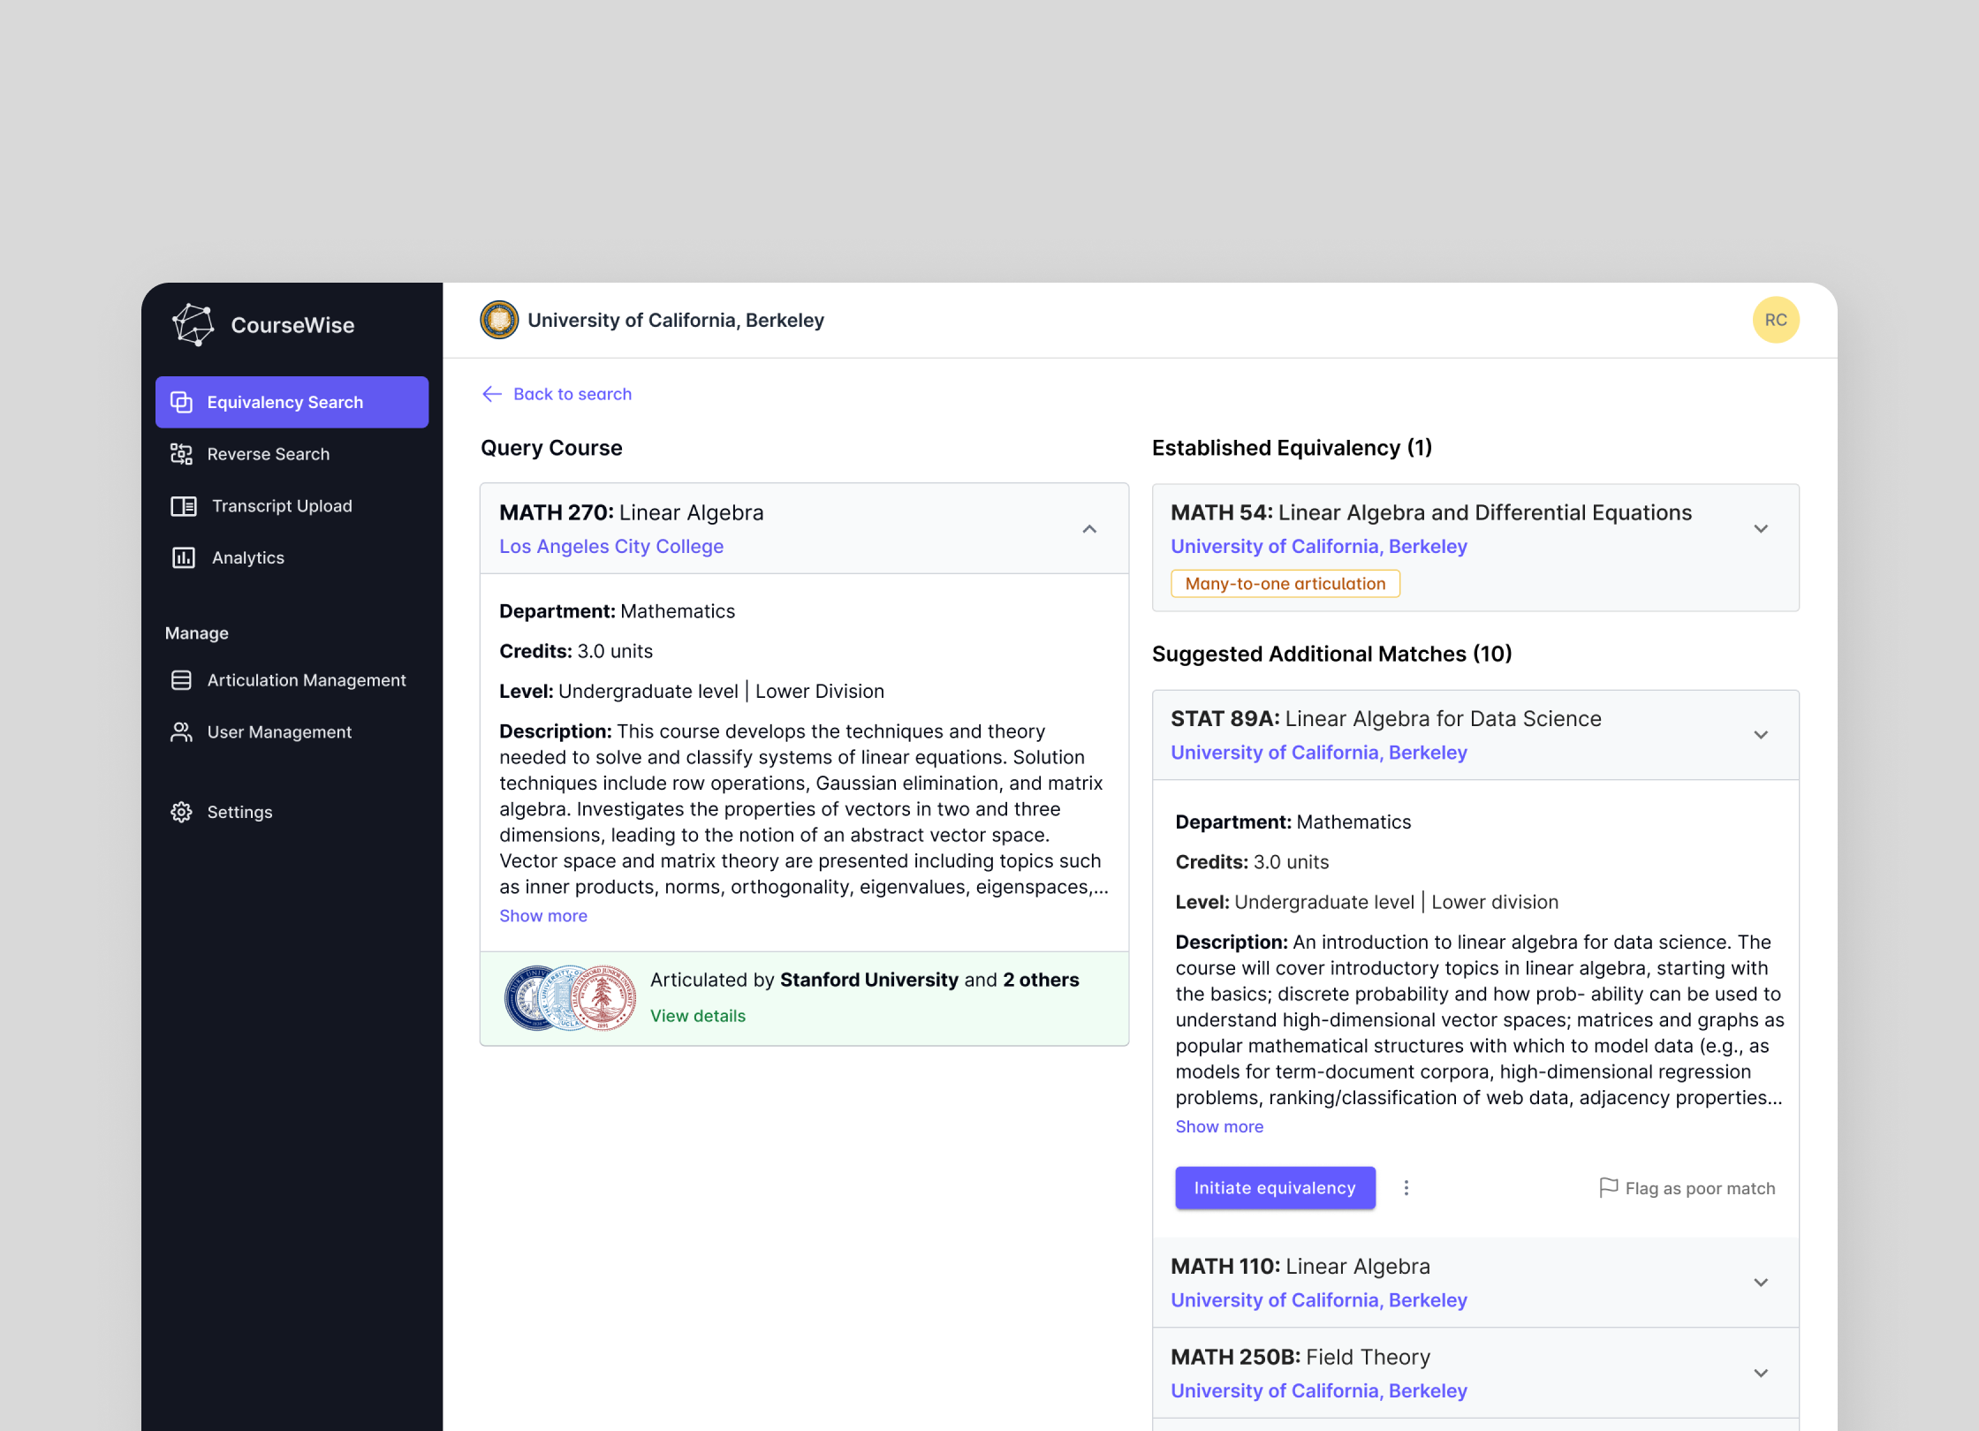Click the header University of California, Berkeley title
The height and width of the screenshot is (1431, 1979).
tap(676, 320)
